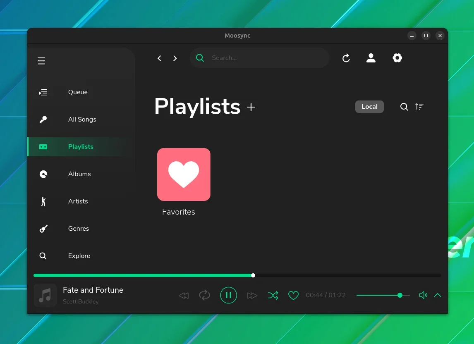Image resolution: width=474 pixels, height=344 pixels.
Task: Maximize the Moosync window
Action: 426,36
